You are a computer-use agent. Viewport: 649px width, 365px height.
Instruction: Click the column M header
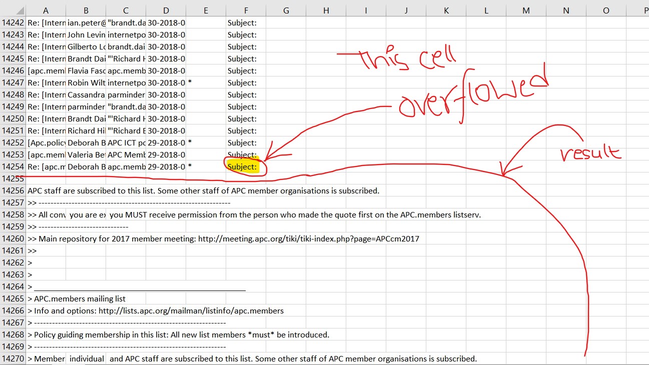point(526,10)
